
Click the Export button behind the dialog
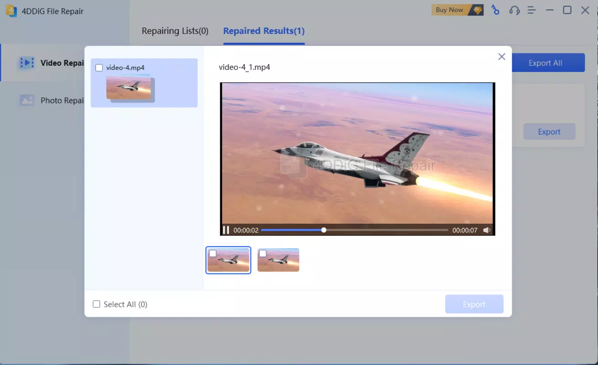tap(549, 132)
